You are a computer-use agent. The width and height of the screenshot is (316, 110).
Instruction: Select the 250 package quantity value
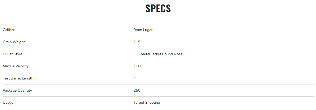137,91
